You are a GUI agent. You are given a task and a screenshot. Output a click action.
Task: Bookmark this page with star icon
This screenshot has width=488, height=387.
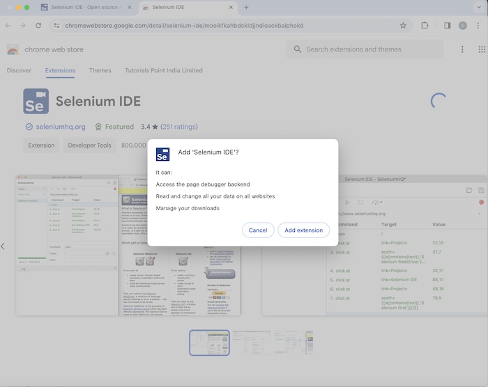[403, 26]
